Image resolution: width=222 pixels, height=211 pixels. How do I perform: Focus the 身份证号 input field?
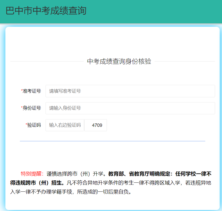(x=130, y=108)
